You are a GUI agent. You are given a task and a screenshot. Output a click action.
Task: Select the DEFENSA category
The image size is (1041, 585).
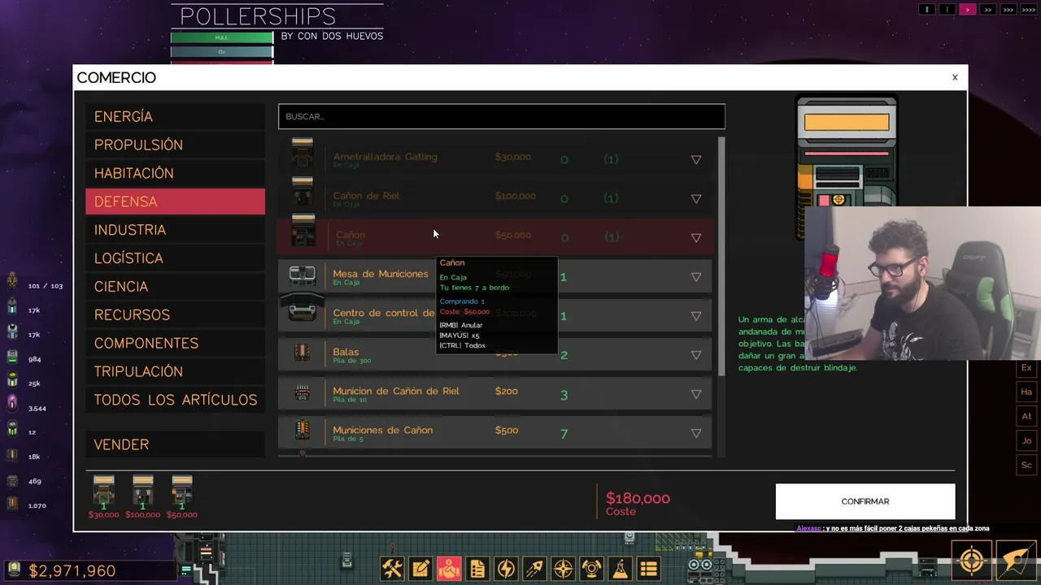175,201
